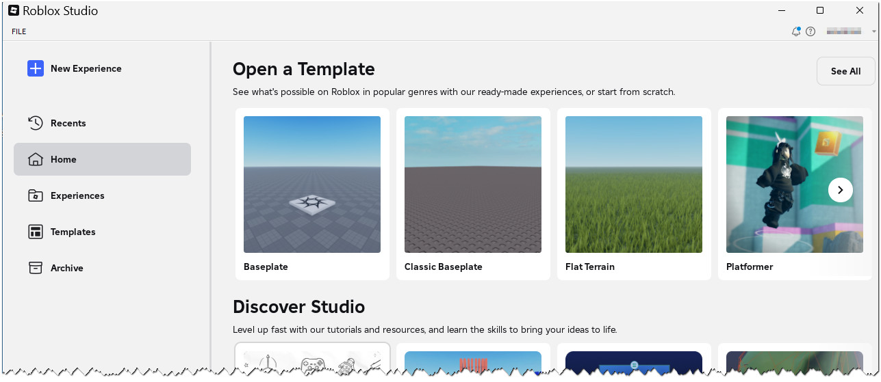Select the Flat Terrain template thumbnail

click(x=634, y=185)
